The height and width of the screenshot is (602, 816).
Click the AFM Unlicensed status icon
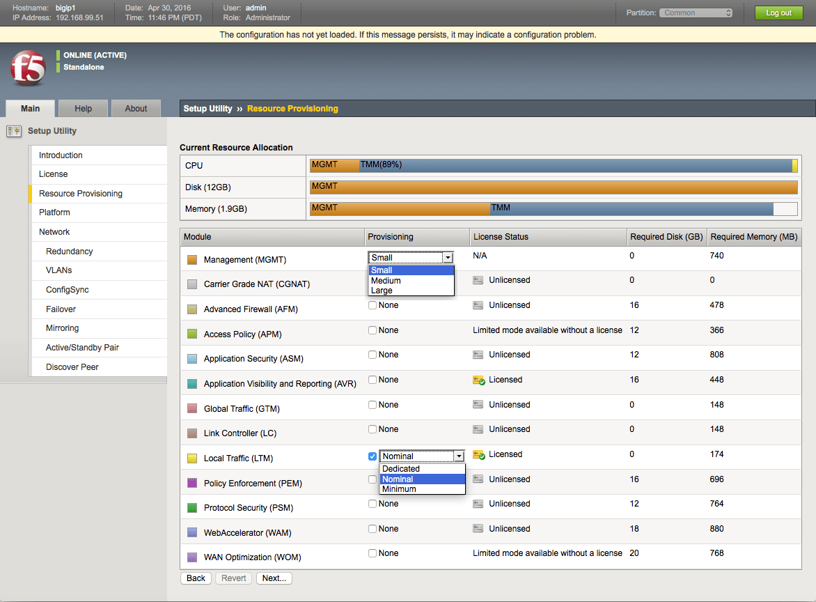(478, 305)
